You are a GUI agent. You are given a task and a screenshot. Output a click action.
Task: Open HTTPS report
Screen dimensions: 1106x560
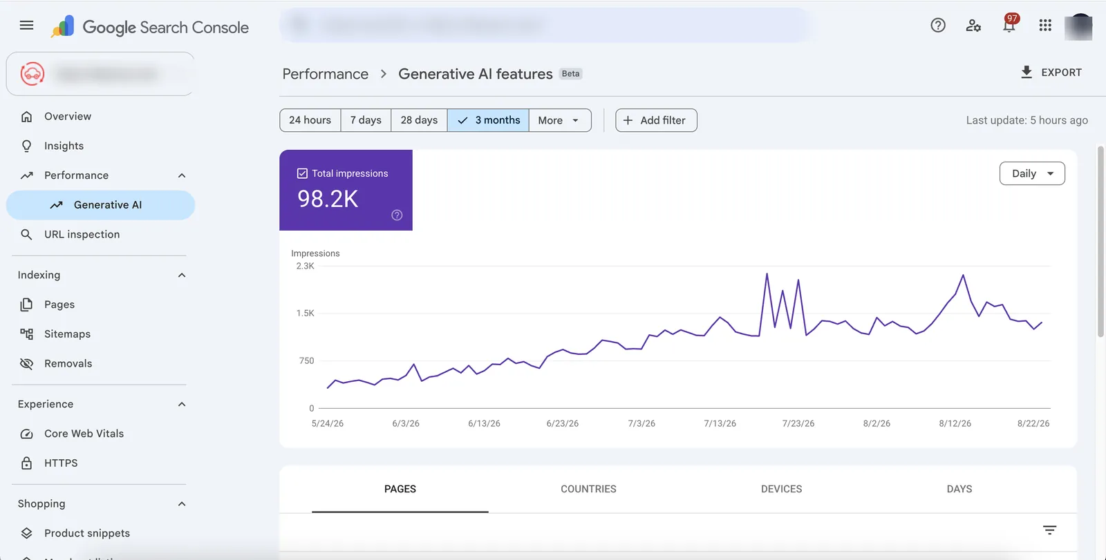point(100,463)
